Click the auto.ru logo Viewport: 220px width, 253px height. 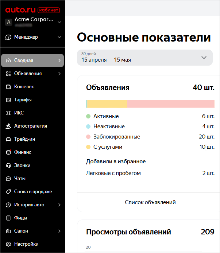pos(20,10)
